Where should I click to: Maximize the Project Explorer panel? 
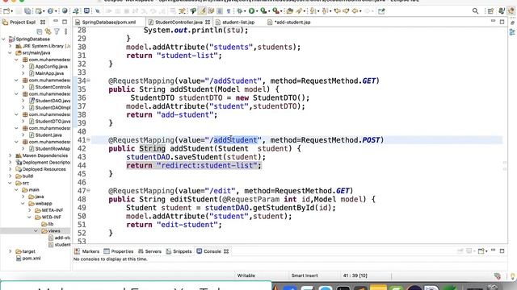pyautogui.click(x=65, y=22)
